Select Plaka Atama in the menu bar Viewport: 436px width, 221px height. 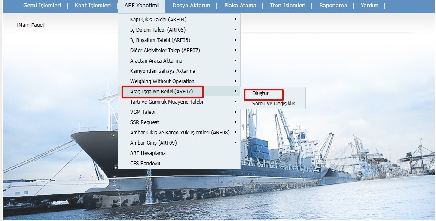coord(240,6)
